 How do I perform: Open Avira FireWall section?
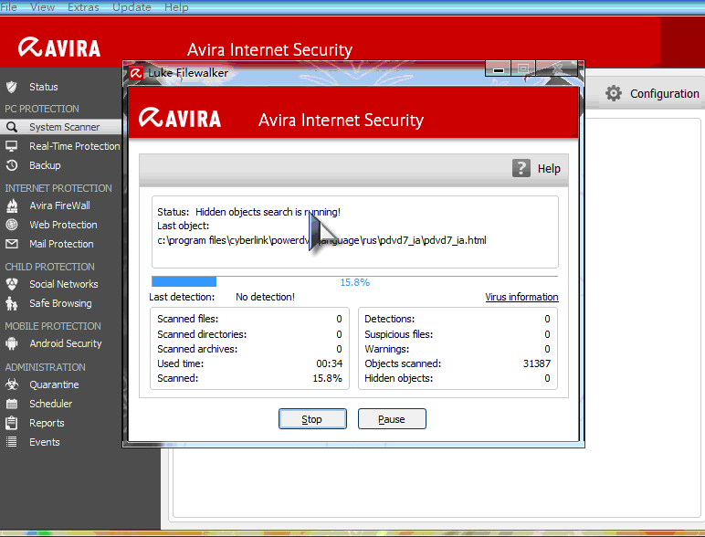59,205
